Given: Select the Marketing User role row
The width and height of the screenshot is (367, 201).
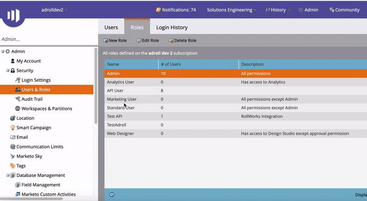Looking at the screenshot, I should pyautogui.click(x=236, y=99).
